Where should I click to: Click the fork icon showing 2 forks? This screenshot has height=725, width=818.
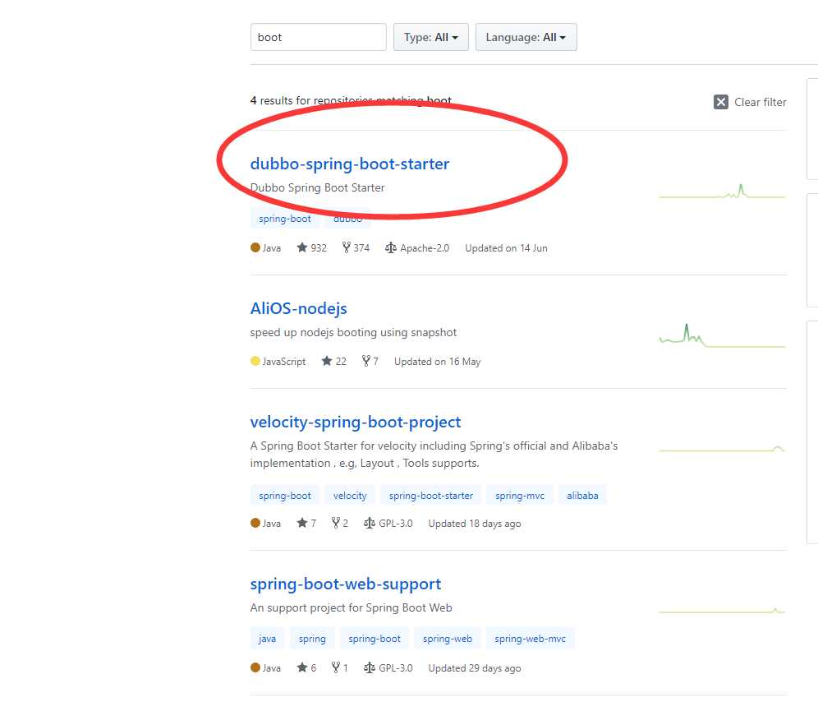click(x=336, y=523)
